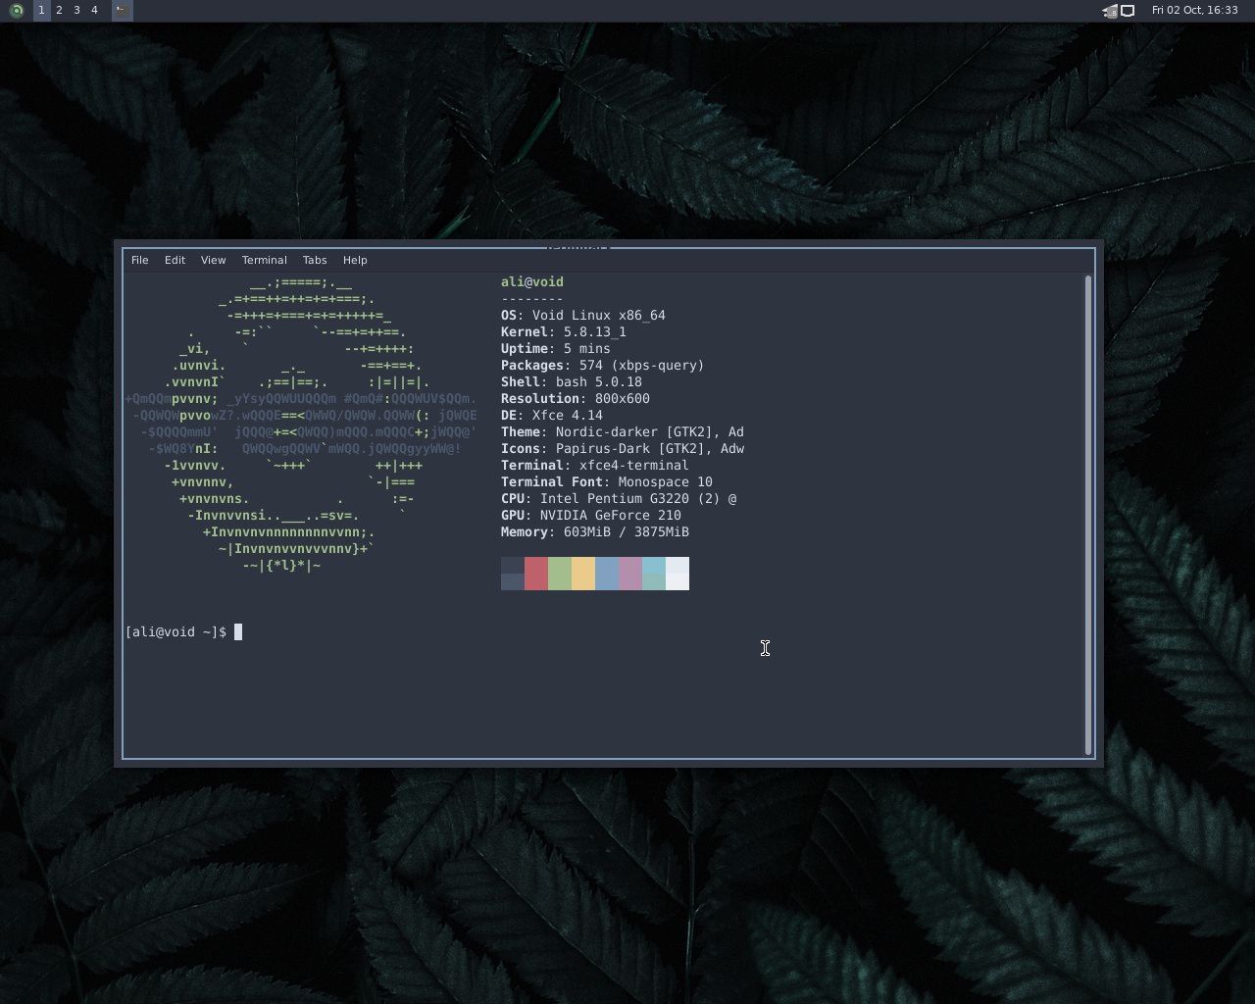Click the terminal vertical scrollbar
The height and width of the screenshot is (1004, 1255).
[x=1088, y=515]
